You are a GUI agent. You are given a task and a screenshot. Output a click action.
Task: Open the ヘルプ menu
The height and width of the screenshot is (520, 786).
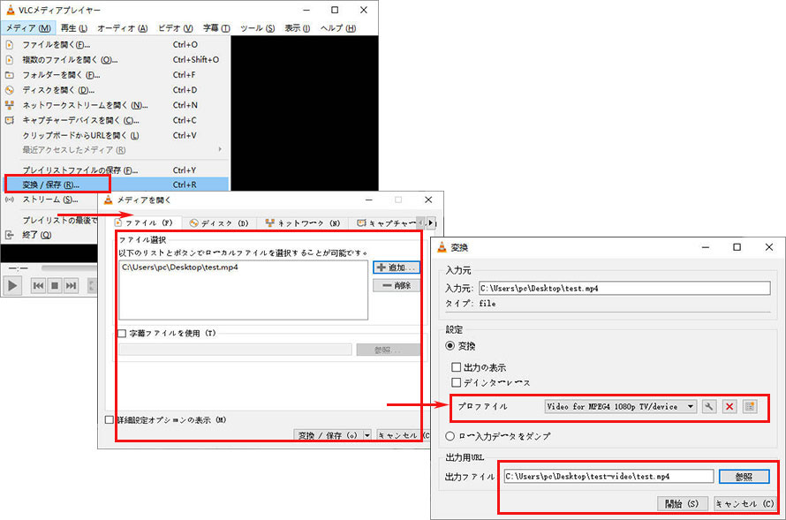tap(338, 28)
